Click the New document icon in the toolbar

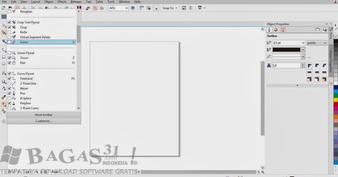[3, 8]
